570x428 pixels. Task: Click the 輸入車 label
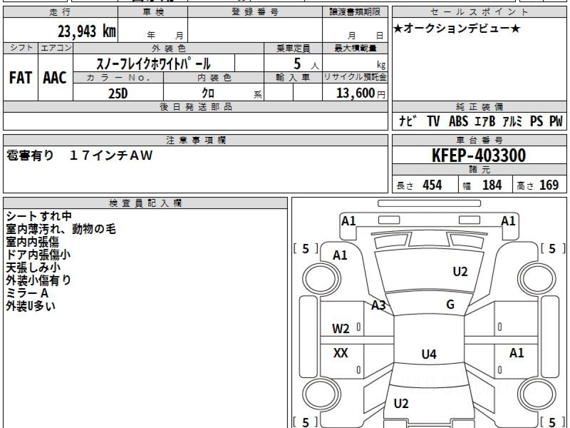click(x=293, y=78)
